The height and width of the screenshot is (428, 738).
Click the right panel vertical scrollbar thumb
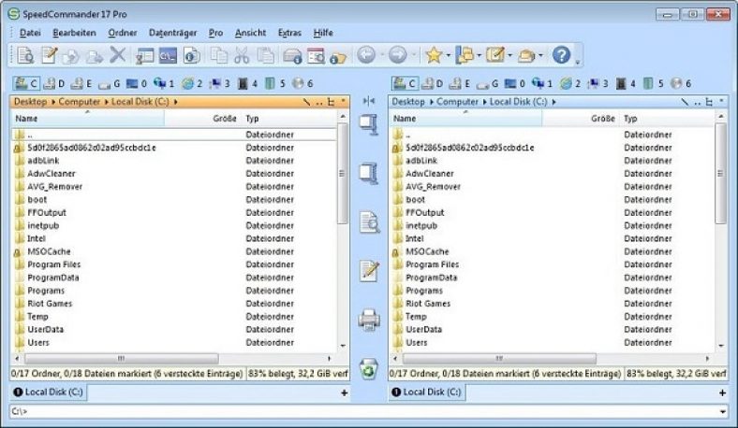click(720, 174)
